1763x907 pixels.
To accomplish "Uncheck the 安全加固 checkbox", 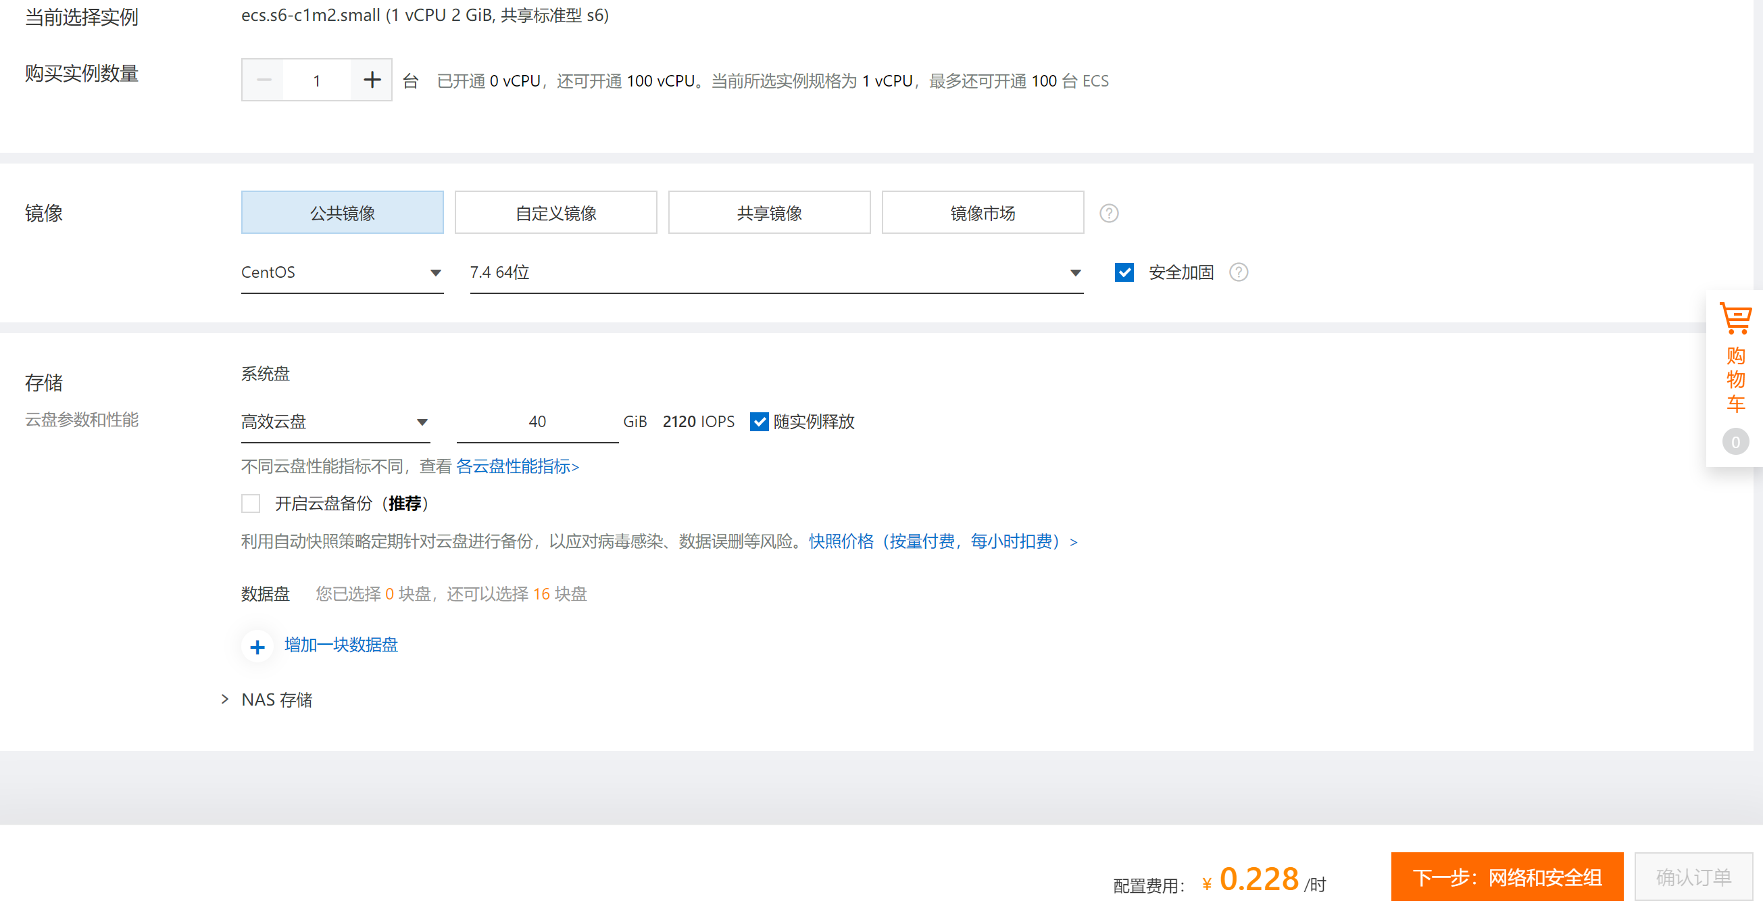I will pyautogui.click(x=1124, y=272).
